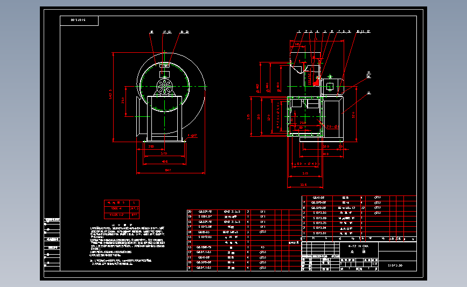Click the motor fan cover in front view
467x287 pixels.
tap(164, 86)
